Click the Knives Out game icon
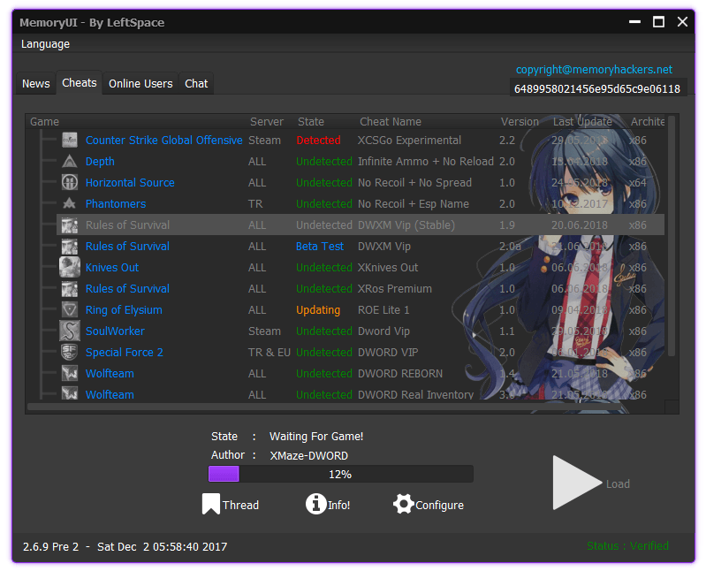 [x=69, y=267]
